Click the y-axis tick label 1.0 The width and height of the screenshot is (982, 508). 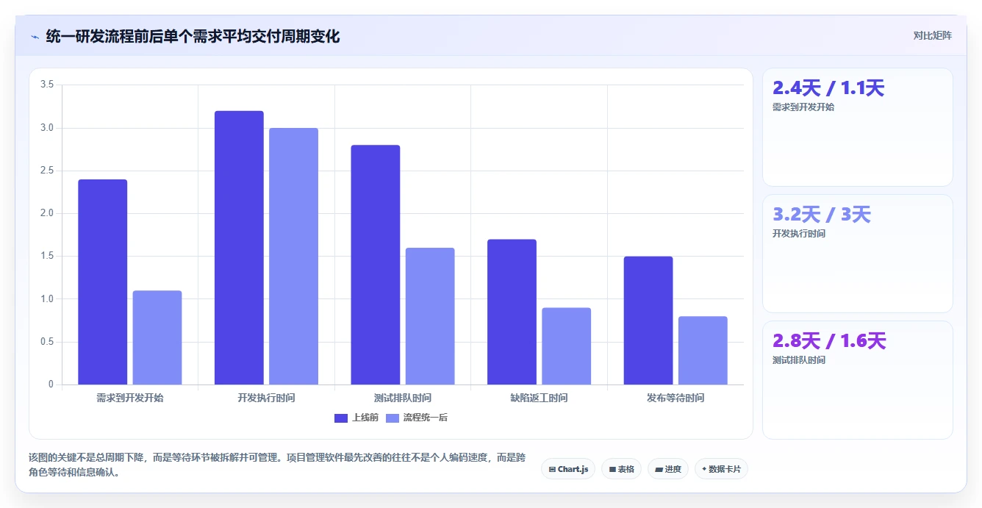pyautogui.click(x=47, y=299)
